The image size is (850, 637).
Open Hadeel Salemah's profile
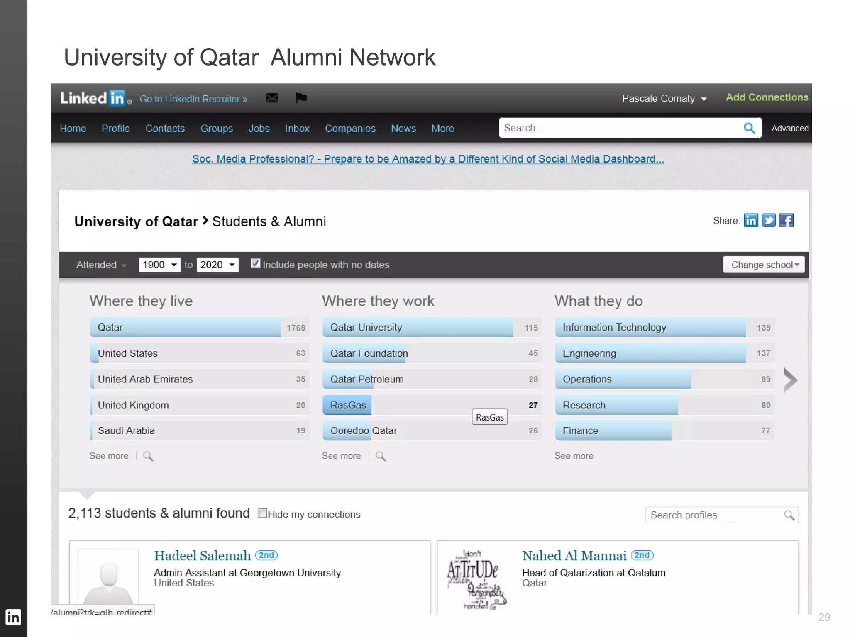[203, 556]
